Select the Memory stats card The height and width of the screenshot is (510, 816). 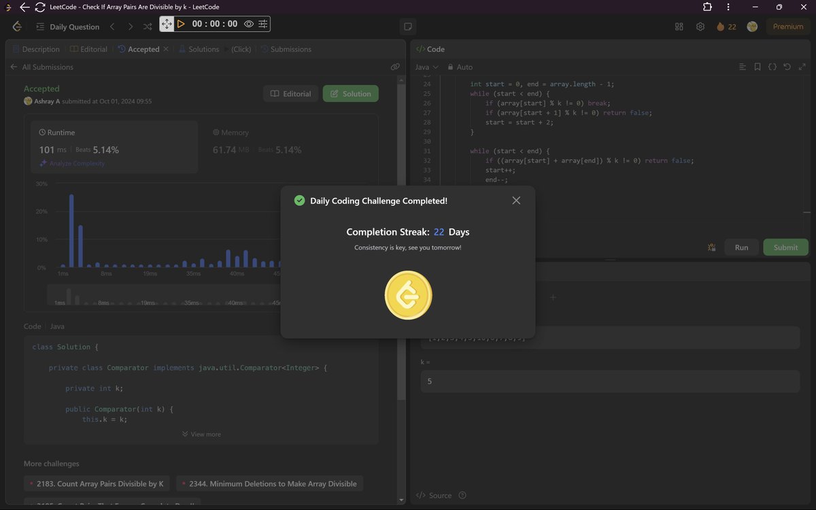(288, 147)
